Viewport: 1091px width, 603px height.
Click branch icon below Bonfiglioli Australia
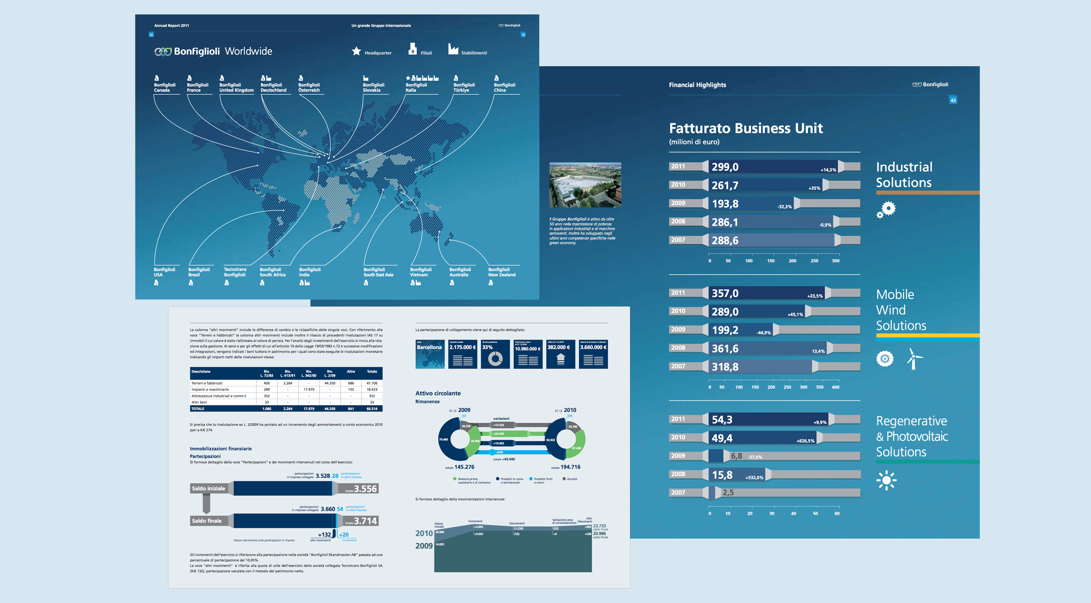pos(452,283)
